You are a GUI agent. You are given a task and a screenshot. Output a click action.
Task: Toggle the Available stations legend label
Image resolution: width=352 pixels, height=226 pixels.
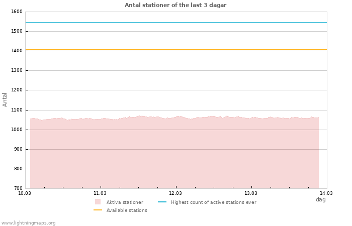pos(127,210)
